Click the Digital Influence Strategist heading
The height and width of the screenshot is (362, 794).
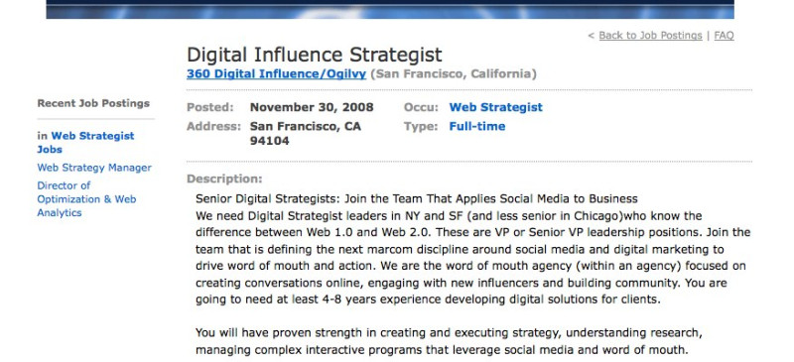click(x=315, y=55)
